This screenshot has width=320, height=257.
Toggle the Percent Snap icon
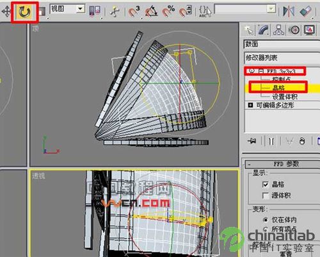(168, 12)
